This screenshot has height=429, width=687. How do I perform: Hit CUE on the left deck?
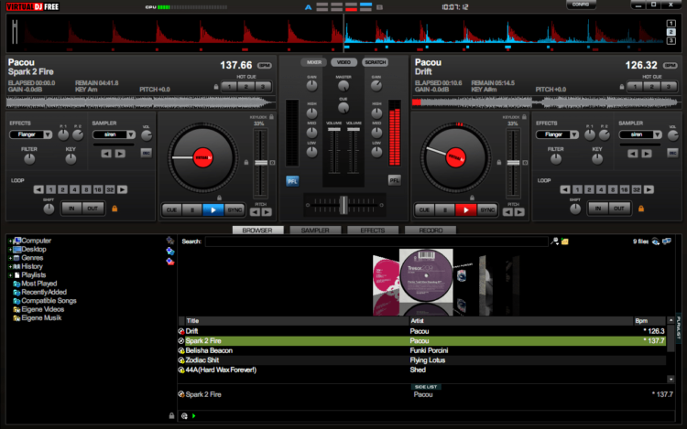pos(171,209)
